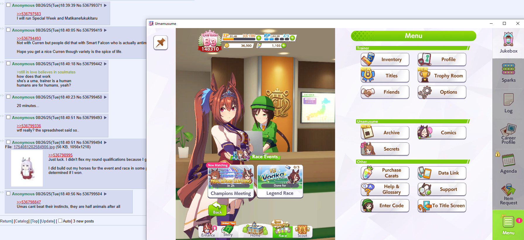The image size is (524, 240).
Task: Open the Story section in bottom navigation
Action: [228, 231]
